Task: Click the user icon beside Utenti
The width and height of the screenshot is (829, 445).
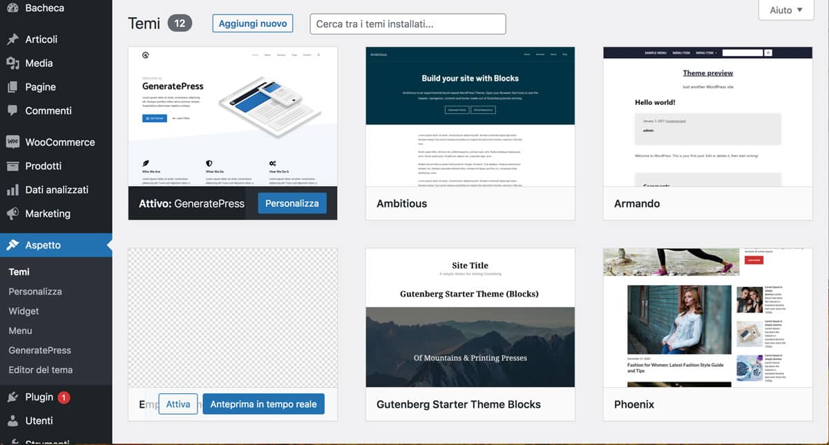Action: coord(12,420)
